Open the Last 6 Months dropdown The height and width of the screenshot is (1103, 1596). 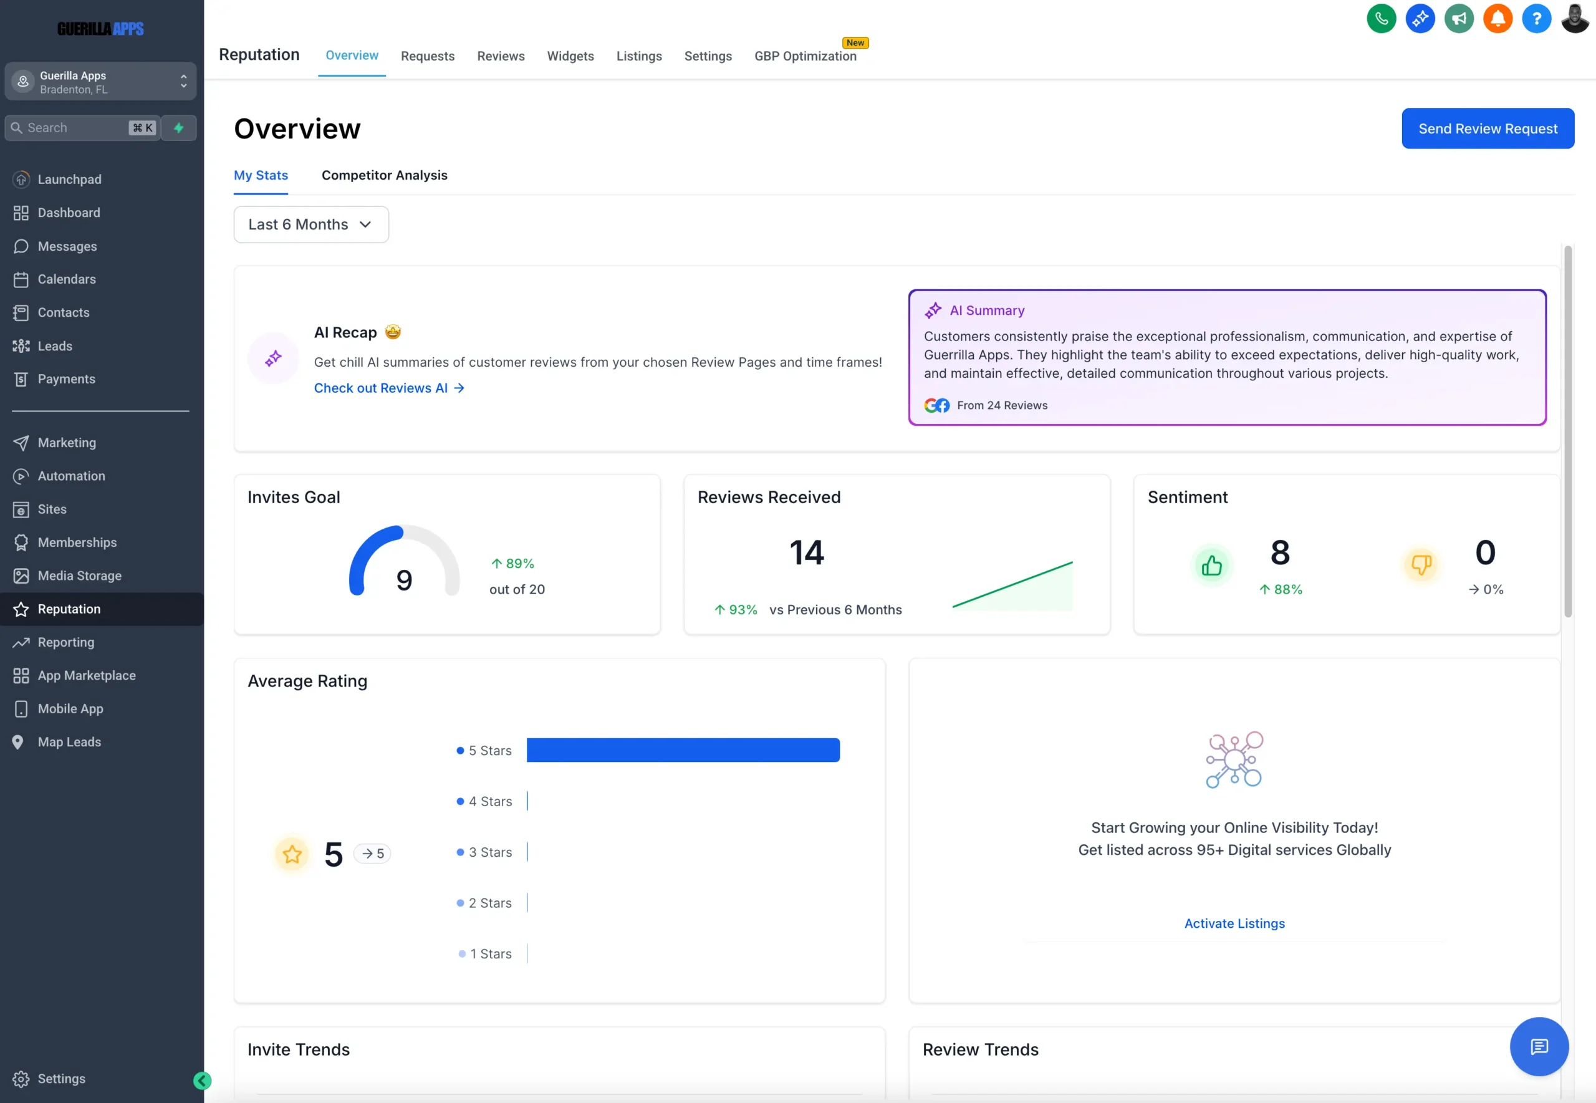(311, 224)
